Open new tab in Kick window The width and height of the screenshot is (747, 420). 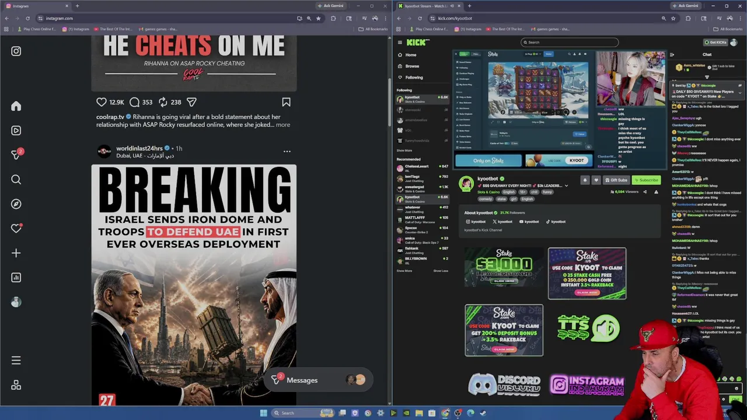(469, 6)
